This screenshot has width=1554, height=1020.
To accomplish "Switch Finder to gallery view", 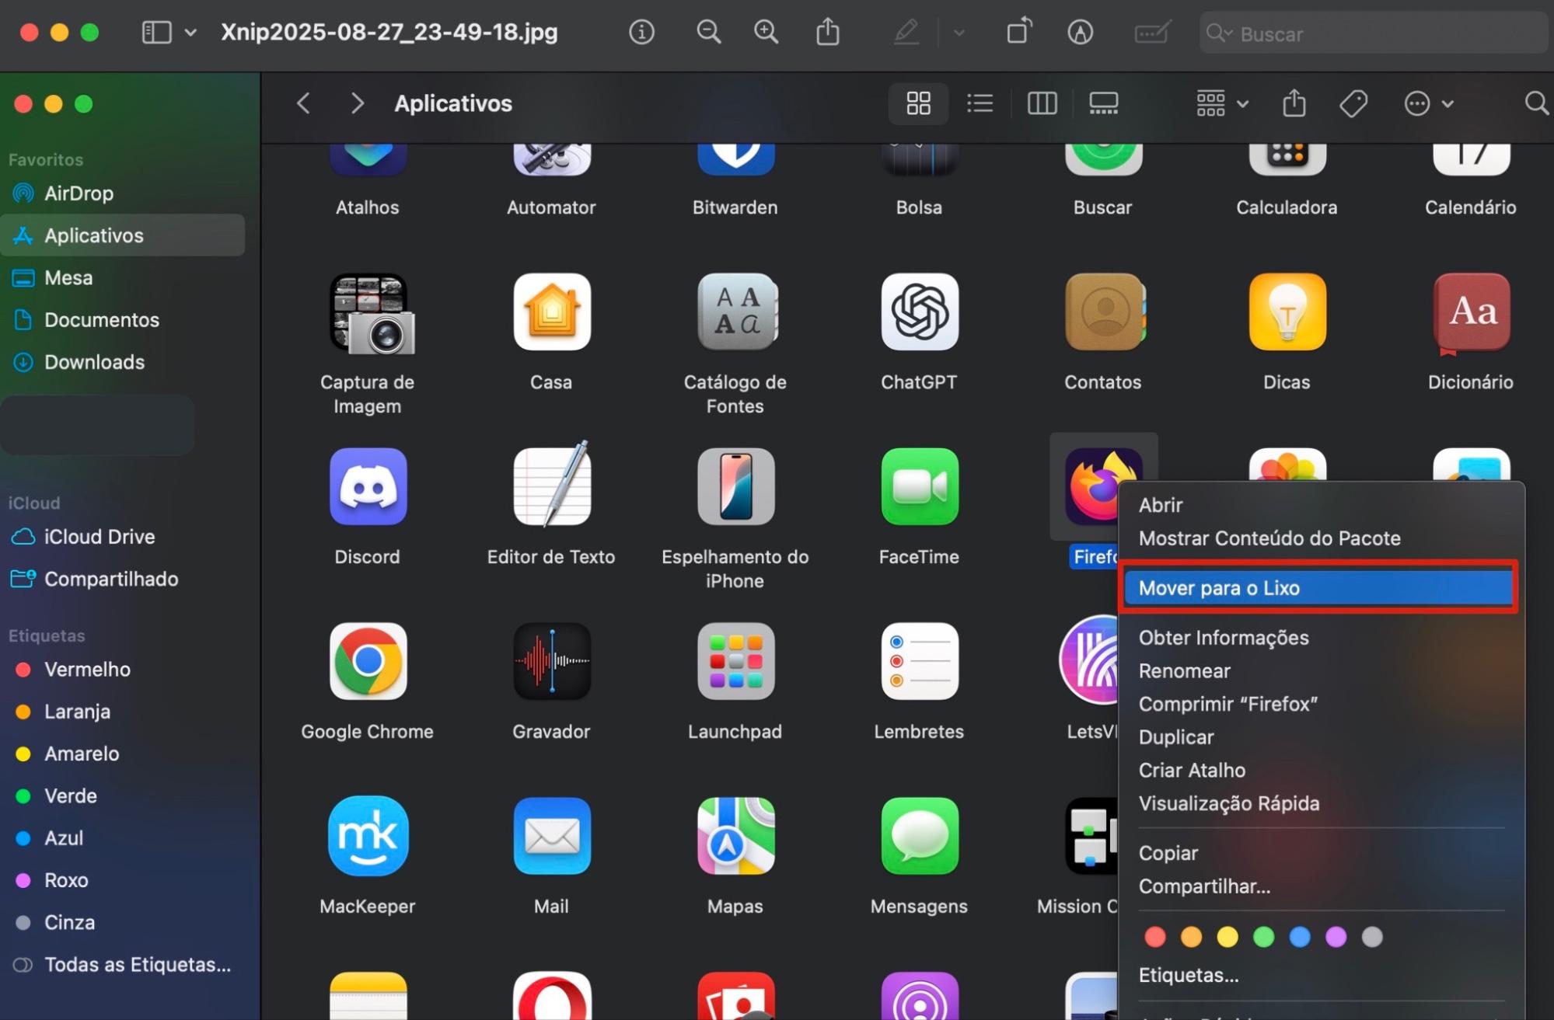I will point(1103,103).
